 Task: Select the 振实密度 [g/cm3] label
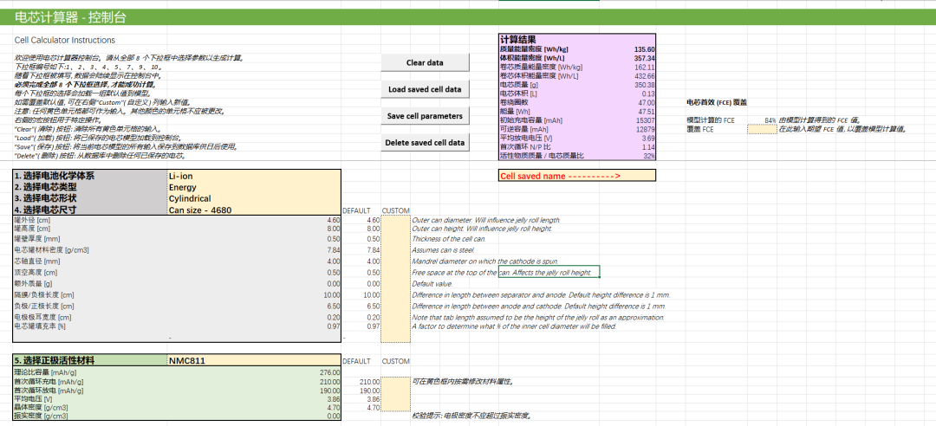point(42,416)
